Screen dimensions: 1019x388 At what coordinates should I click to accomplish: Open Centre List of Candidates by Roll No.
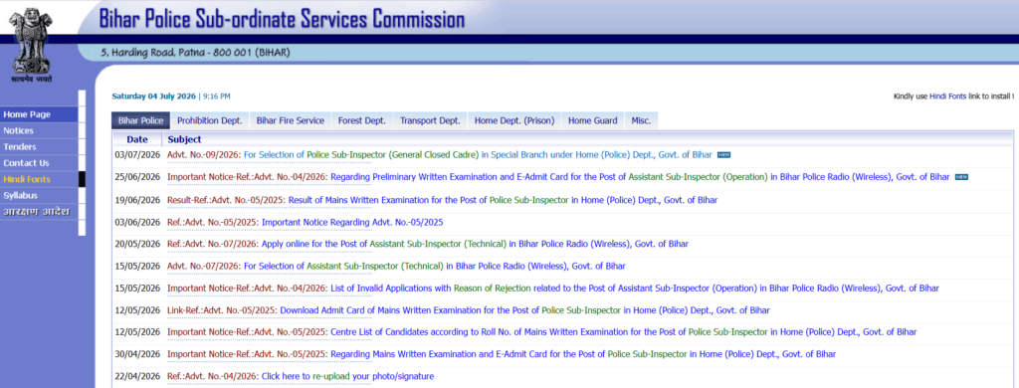pos(542,332)
